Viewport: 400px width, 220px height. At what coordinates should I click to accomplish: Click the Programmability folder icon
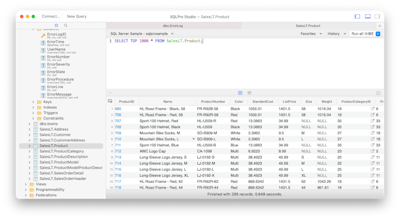(32, 190)
